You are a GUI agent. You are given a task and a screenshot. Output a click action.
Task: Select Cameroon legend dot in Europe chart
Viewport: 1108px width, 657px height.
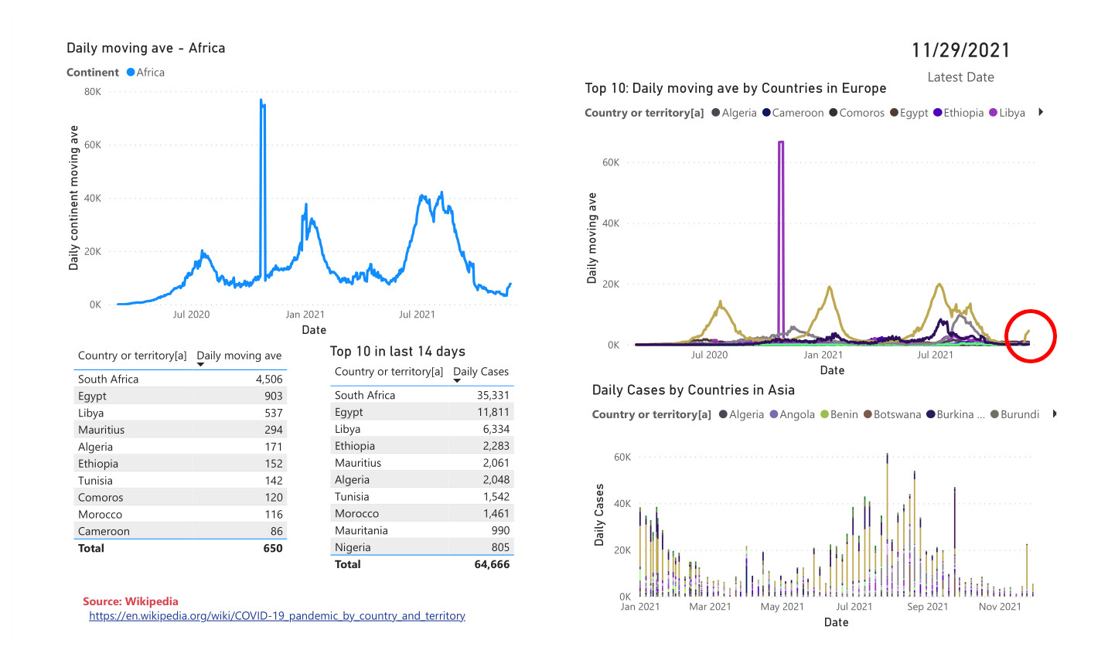pos(766,113)
